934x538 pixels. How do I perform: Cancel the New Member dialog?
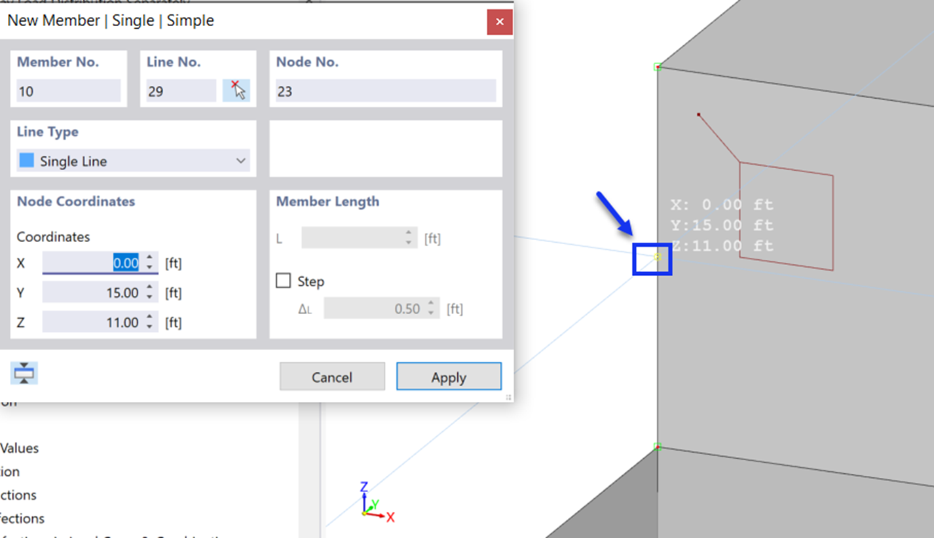(x=331, y=376)
